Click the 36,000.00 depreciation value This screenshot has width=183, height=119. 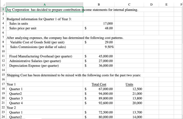pos(99,66)
